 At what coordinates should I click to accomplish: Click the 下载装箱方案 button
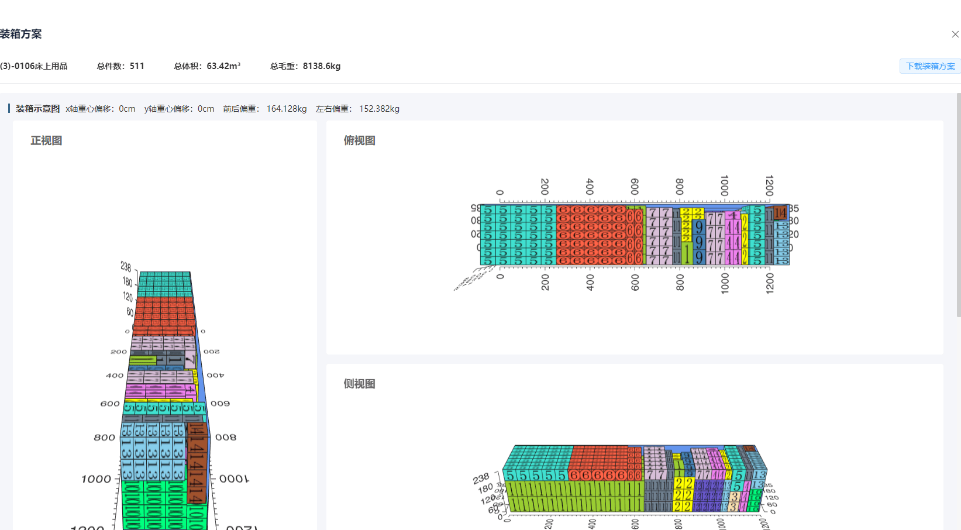pyautogui.click(x=930, y=66)
